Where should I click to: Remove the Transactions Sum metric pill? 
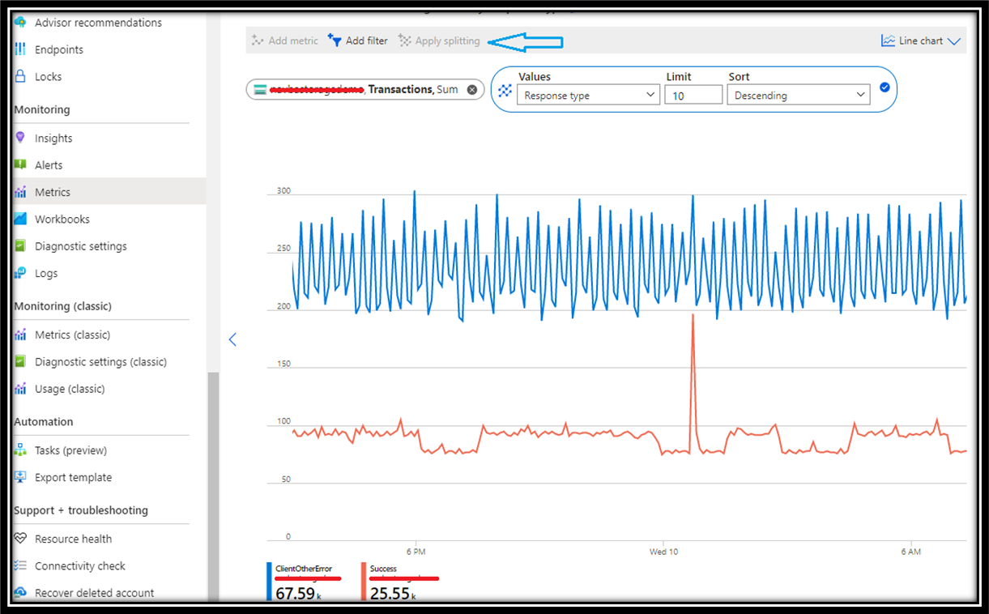click(472, 89)
